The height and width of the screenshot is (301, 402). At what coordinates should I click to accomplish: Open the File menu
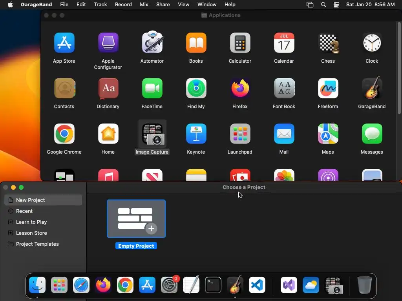click(64, 5)
